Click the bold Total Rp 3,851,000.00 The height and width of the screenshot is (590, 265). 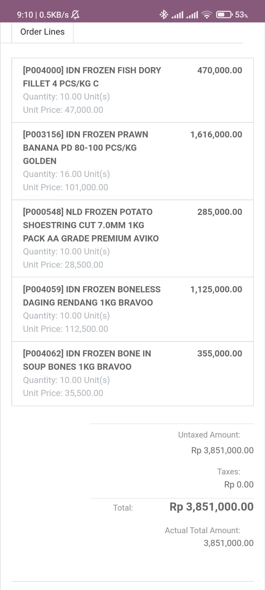(x=211, y=507)
